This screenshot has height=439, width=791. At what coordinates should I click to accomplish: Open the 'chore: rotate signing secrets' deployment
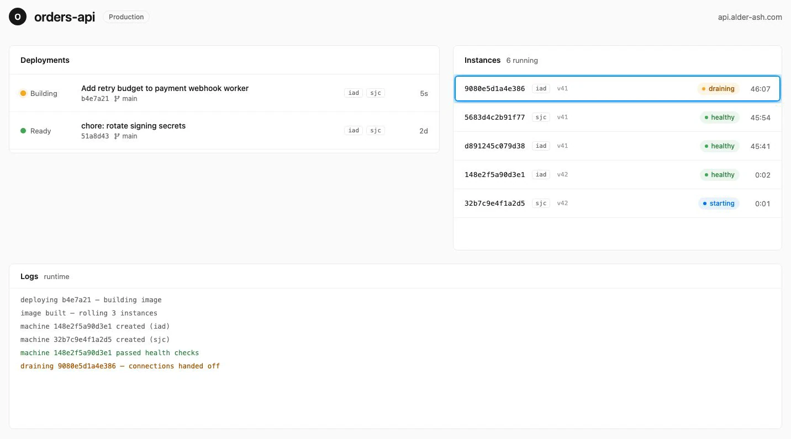pos(224,131)
